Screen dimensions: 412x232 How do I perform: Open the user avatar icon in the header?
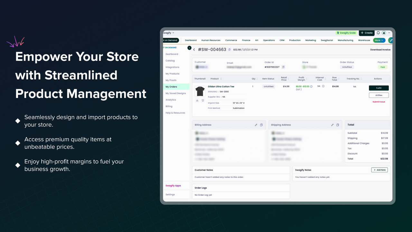384,33
